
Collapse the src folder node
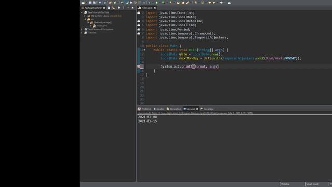[x=85, y=19]
